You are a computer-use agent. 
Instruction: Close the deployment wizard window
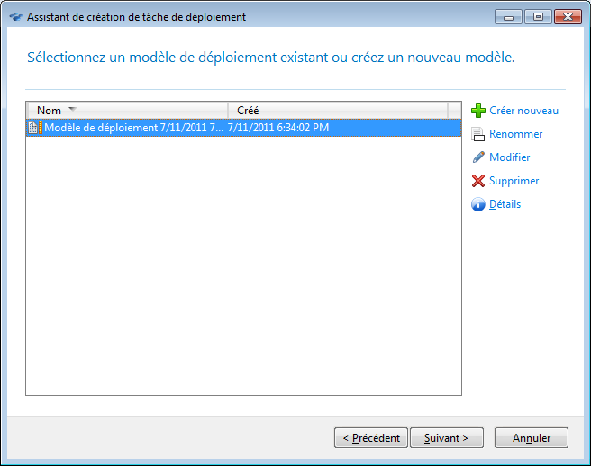567,17
